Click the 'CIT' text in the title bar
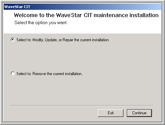 [x=27, y=7]
